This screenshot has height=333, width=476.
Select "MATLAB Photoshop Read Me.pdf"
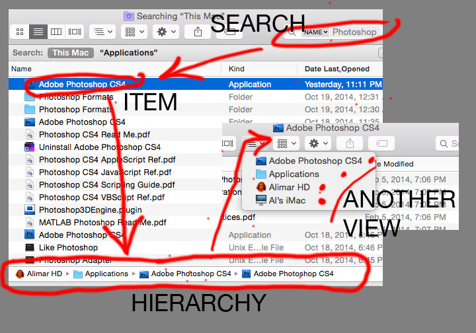click(x=102, y=223)
